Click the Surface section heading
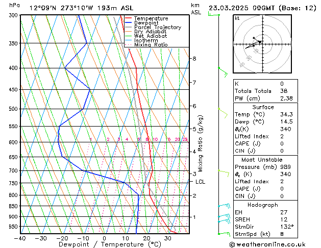This screenshot has height=248, width=321. click(263, 107)
